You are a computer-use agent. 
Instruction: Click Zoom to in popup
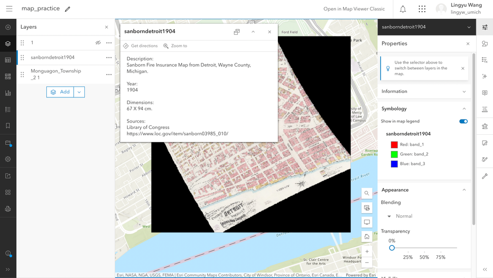coord(175,46)
